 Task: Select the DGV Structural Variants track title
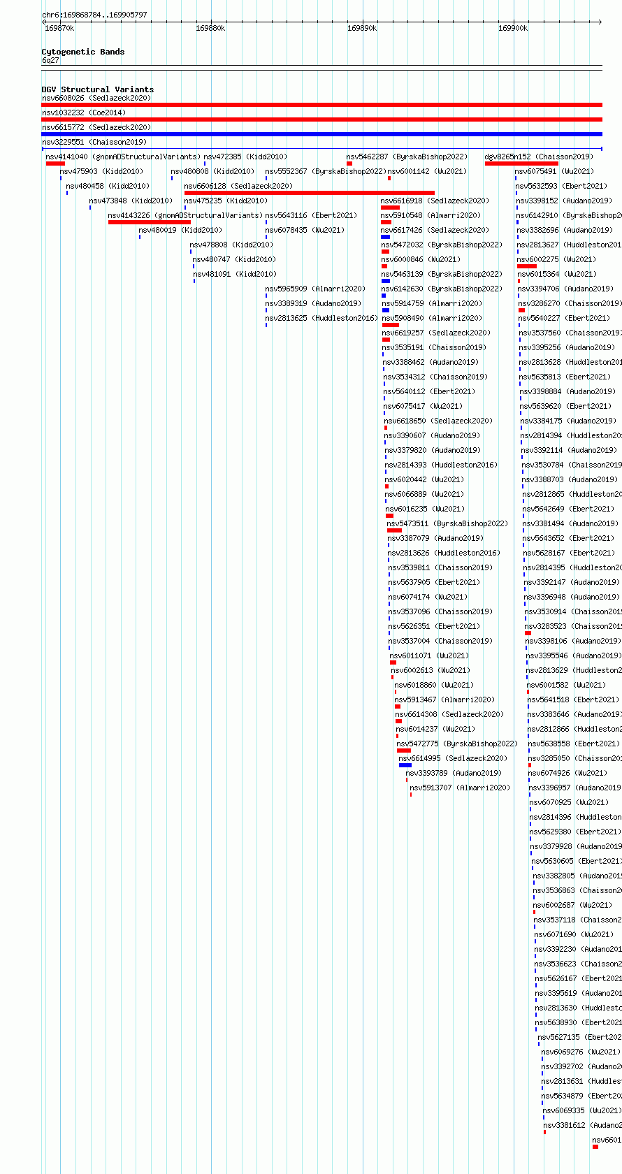pos(98,89)
